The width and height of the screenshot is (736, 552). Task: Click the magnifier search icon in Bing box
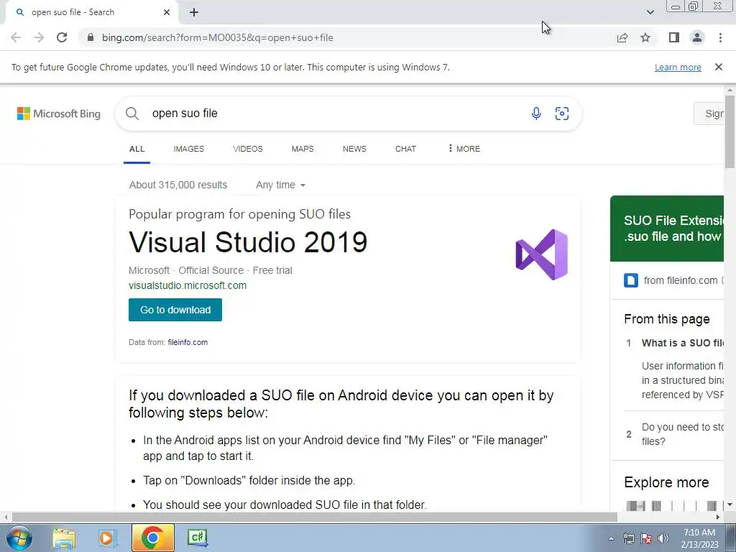132,114
